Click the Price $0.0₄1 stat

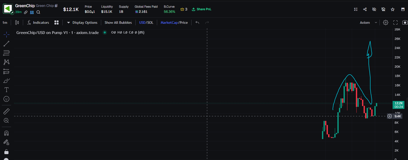(90, 9)
